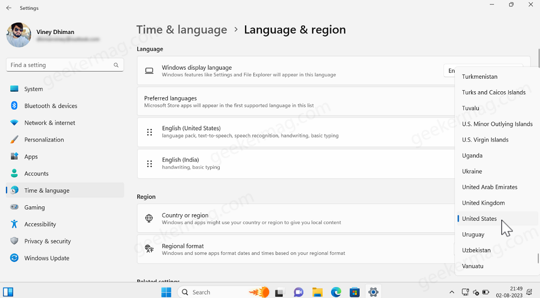Viewport: 540px width, 298px height.
Task: Focus the Find a setting search box
Action: tap(65, 65)
